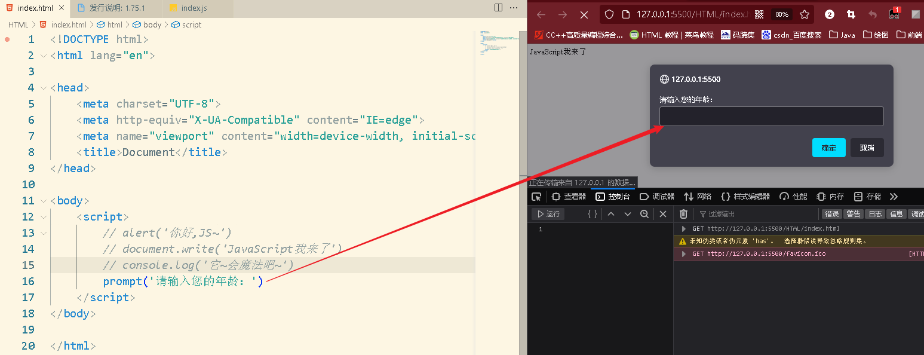This screenshot has height=355, width=924.
Task: Toggle the 日志 console filter
Action: pos(875,214)
